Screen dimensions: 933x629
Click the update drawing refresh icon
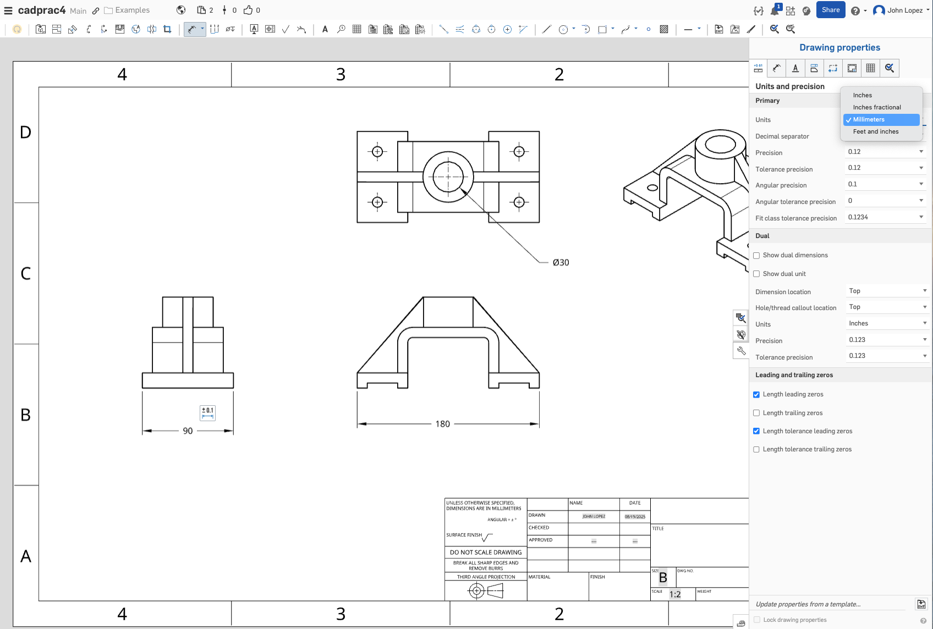(x=17, y=29)
